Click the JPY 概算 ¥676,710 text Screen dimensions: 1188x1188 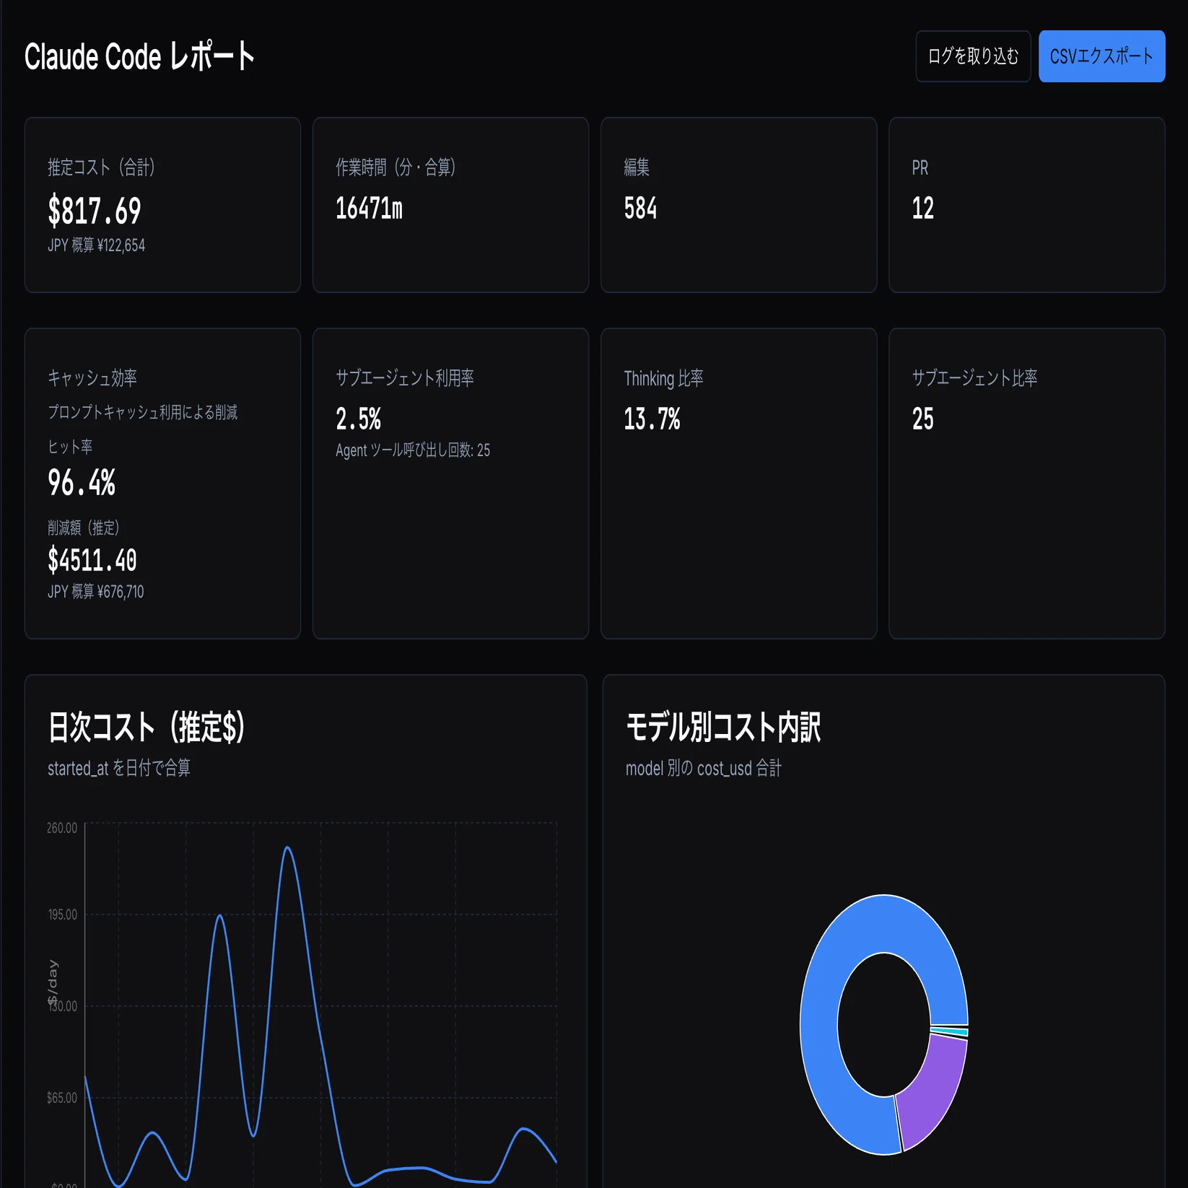pyautogui.click(x=96, y=592)
